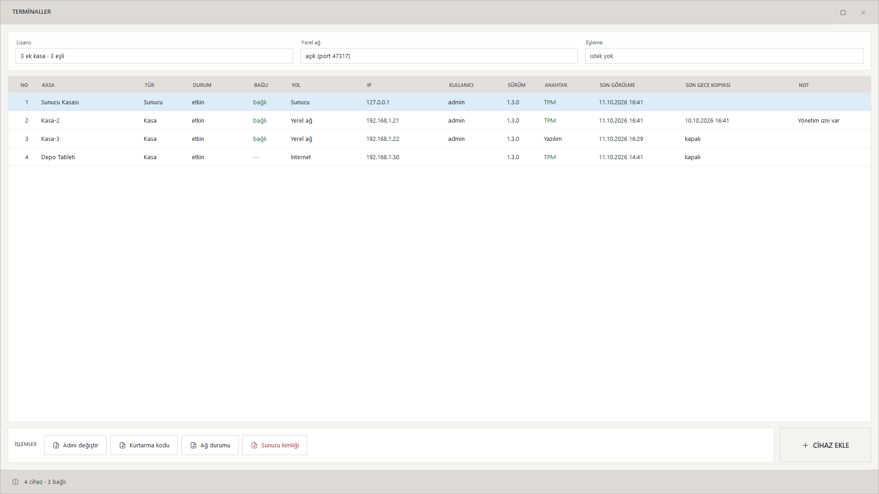The width and height of the screenshot is (879, 494).
Task: Click the Yerel ağ port field
Action: click(x=439, y=56)
